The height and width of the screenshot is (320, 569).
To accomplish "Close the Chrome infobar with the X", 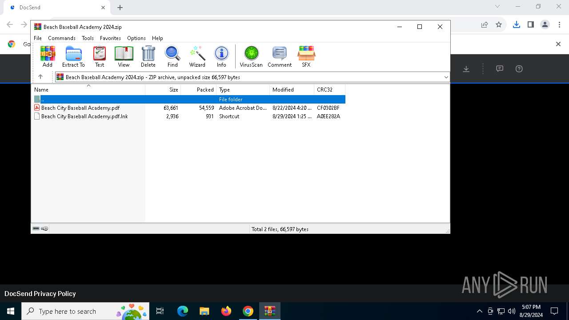I will point(558,44).
